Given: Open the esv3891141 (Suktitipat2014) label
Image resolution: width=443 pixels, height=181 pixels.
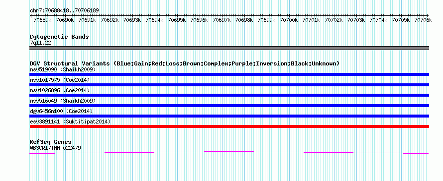Looking at the screenshot, I should (70, 121).
